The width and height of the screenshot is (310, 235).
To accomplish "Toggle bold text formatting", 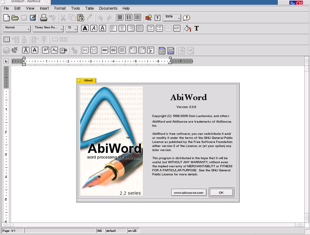I will (85, 28).
